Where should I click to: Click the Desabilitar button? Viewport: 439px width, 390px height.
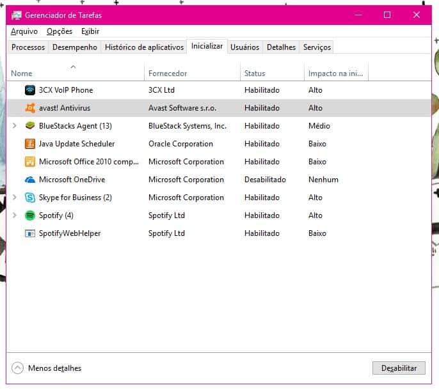(x=399, y=368)
